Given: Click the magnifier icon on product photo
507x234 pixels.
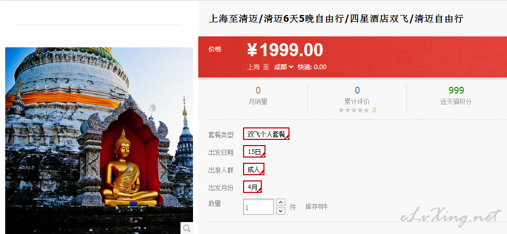Looking at the screenshot, I should coord(187,228).
